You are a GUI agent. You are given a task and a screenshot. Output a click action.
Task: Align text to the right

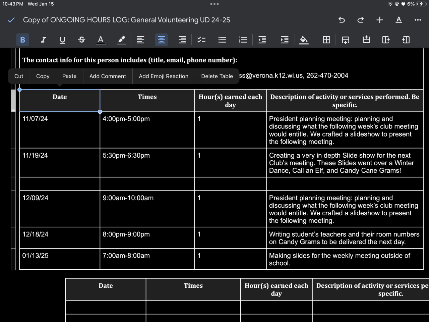click(x=182, y=40)
